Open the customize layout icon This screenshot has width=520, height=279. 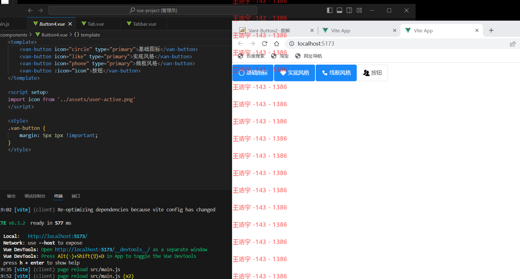pyautogui.click(x=359, y=10)
